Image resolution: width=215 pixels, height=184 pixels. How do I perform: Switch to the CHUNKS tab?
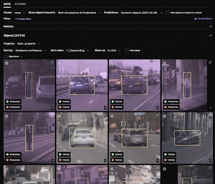pos(20,4)
